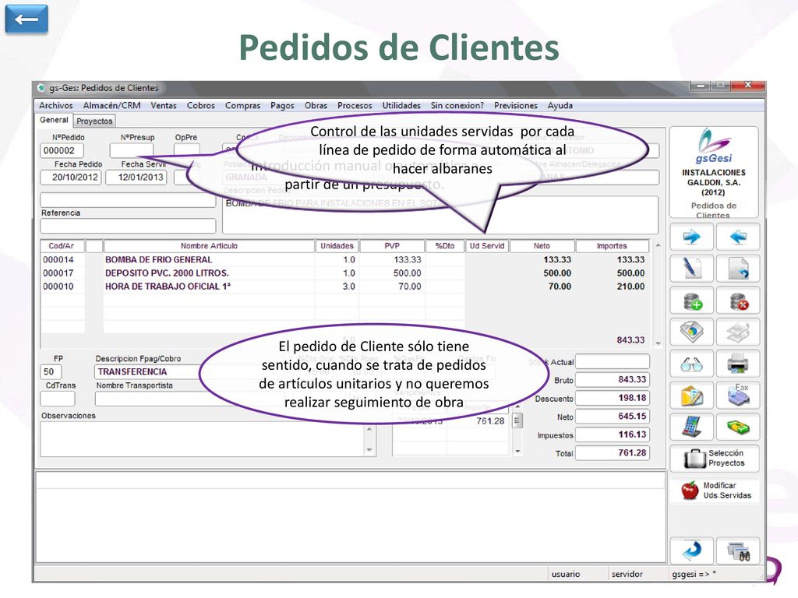Open the Previsiones menu

(516, 105)
